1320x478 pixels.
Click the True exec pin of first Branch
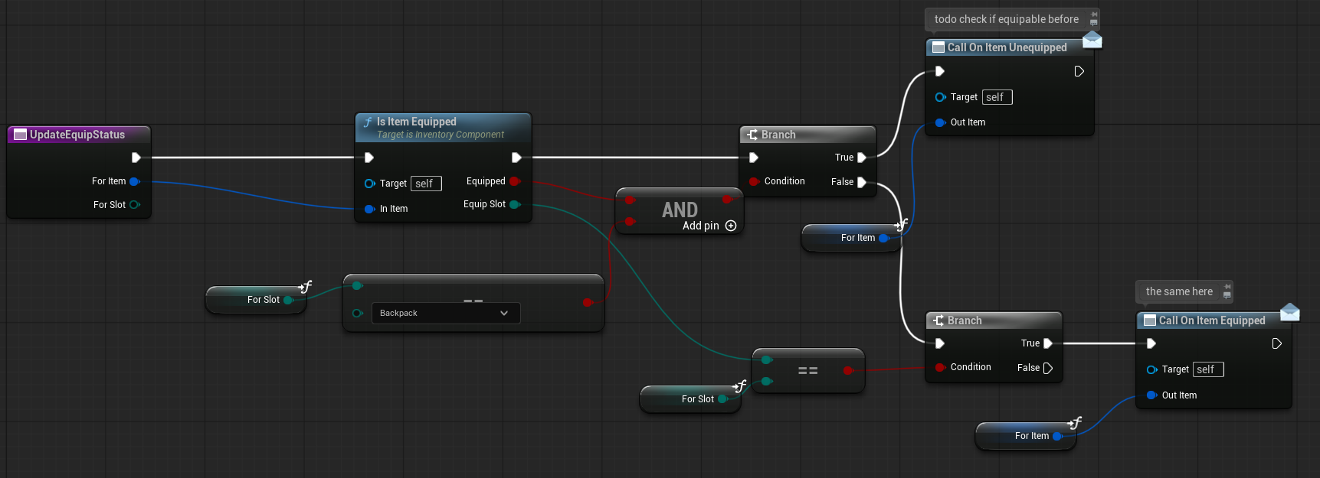(862, 158)
